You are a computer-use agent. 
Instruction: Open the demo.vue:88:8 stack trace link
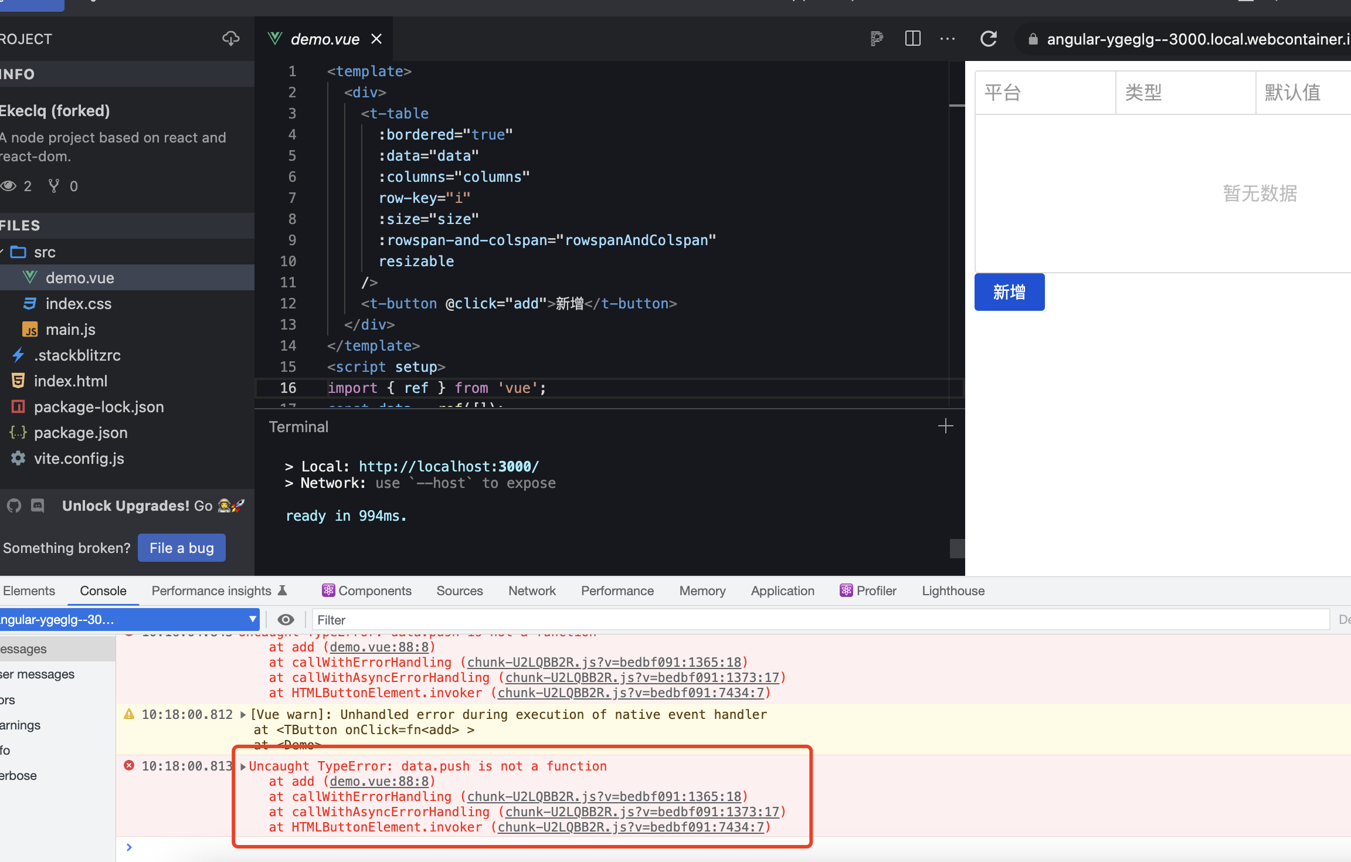pos(379,781)
